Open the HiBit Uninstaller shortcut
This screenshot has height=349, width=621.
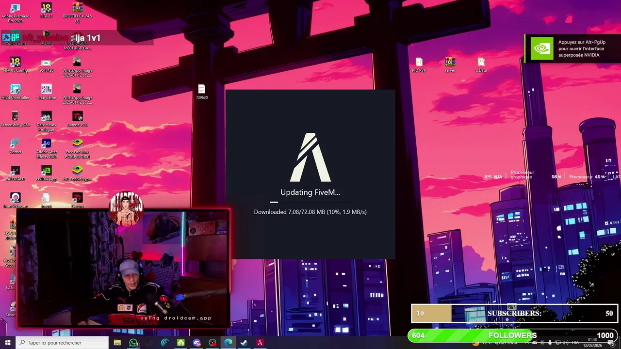pyautogui.click(x=15, y=92)
